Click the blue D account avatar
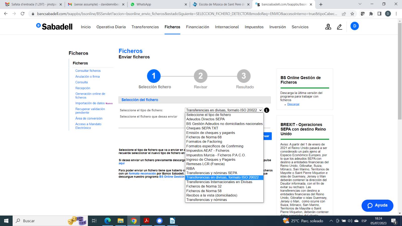402x226 pixels. [355, 26]
